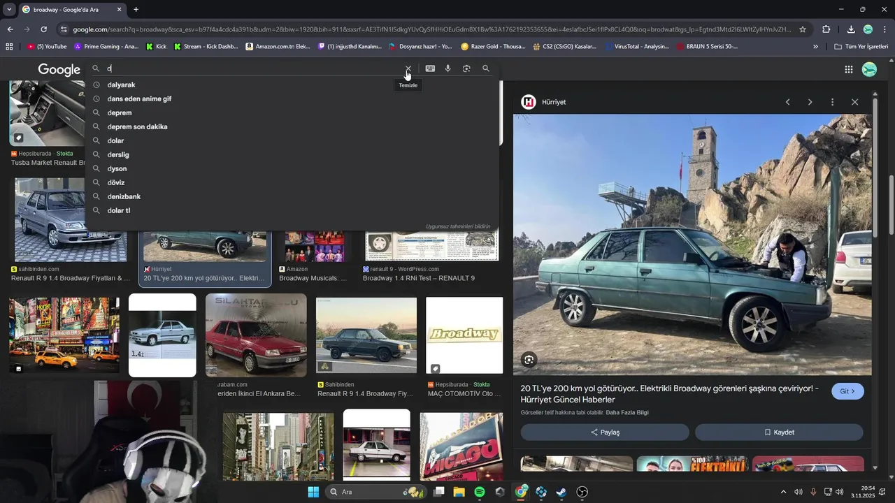
Task: Expand the hidden bookmarks overflow chevron
Action: [x=815, y=47]
